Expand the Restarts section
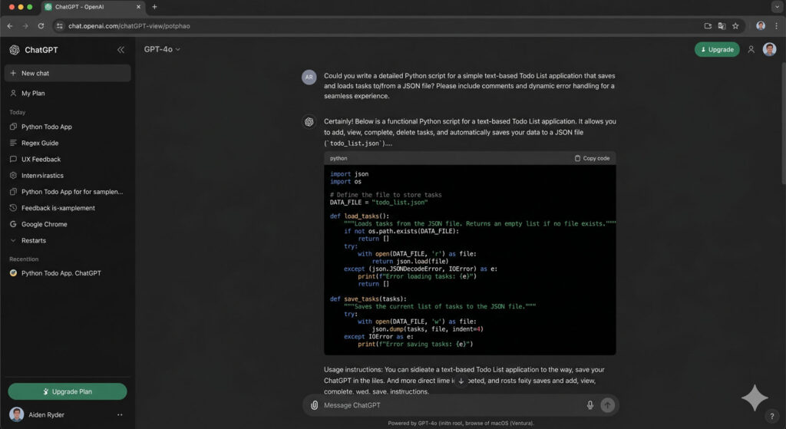The height and width of the screenshot is (429, 786). pos(68,240)
